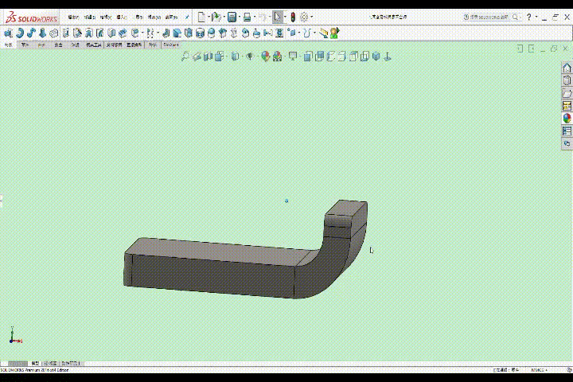Click the SOLIDWORKS logo
The image size is (573, 382).
tap(31, 18)
